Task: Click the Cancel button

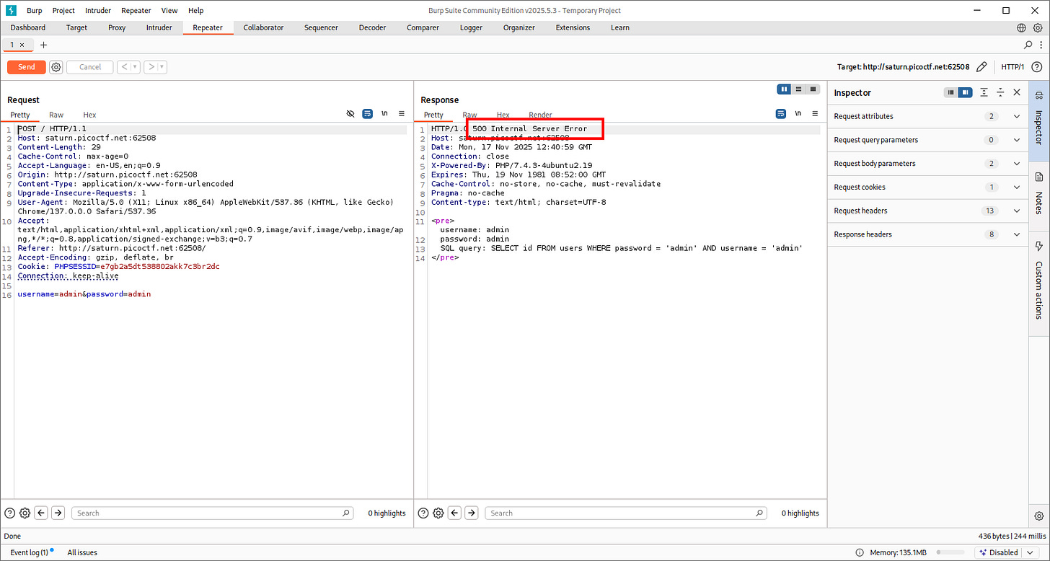Action: click(90, 67)
